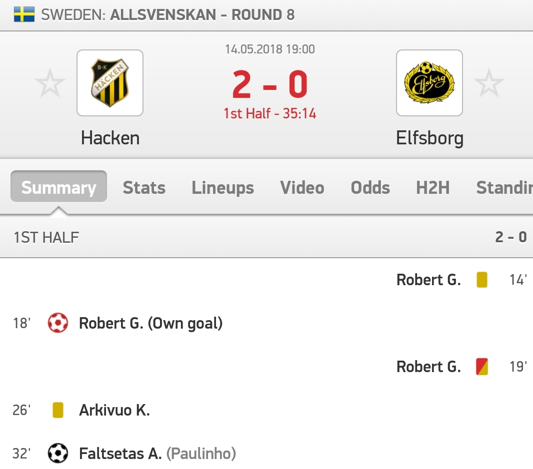
Task: Click Robert G. yellow card at 14'
Action: point(482,280)
